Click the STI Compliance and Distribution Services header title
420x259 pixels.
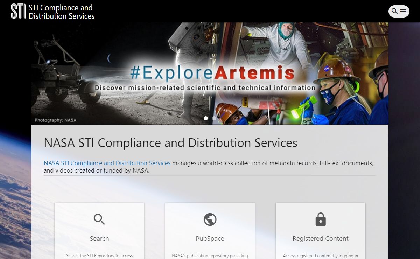[62, 12]
